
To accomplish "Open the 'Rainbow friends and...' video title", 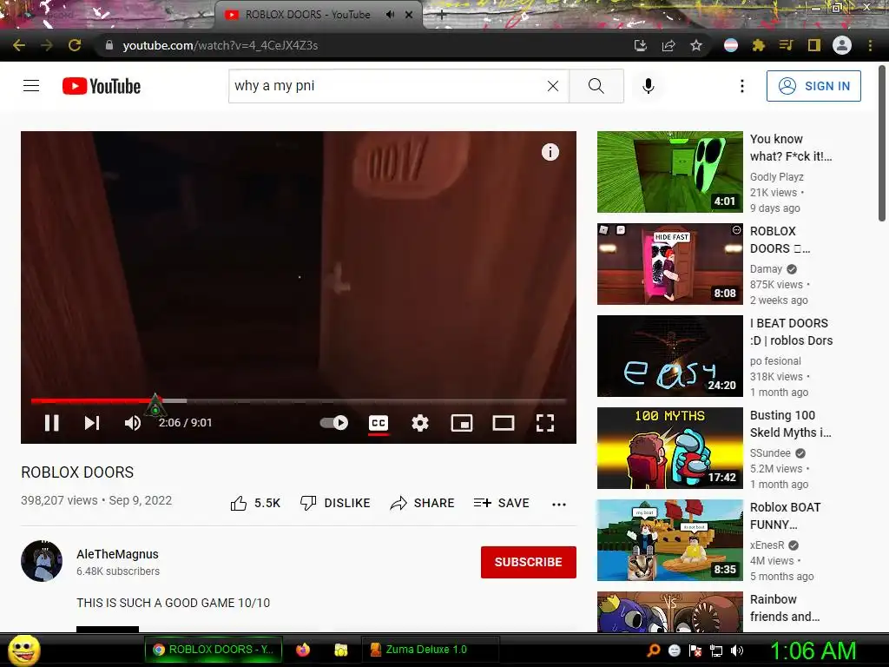I will 785,608.
